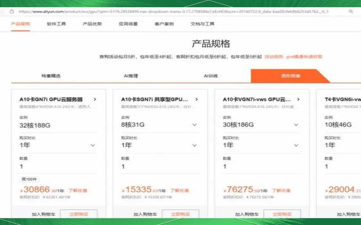This screenshot has height=225, width=361.
Task: Switch to the 应用场景 nav tab
Action: pos(128,24)
